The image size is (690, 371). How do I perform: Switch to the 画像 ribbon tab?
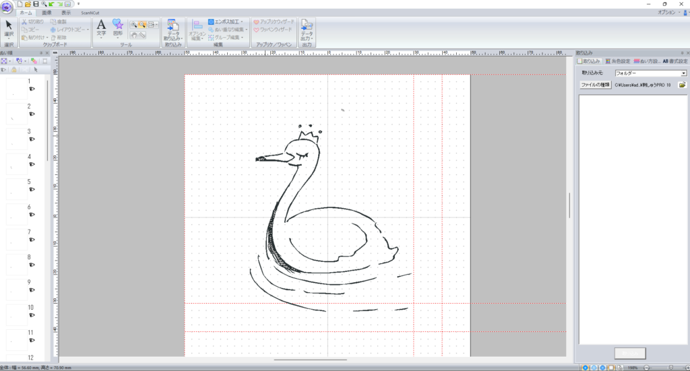coord(46,12)
